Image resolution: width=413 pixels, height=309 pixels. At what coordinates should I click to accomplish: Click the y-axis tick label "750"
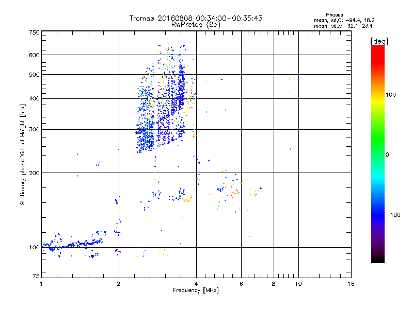point(35,32)
